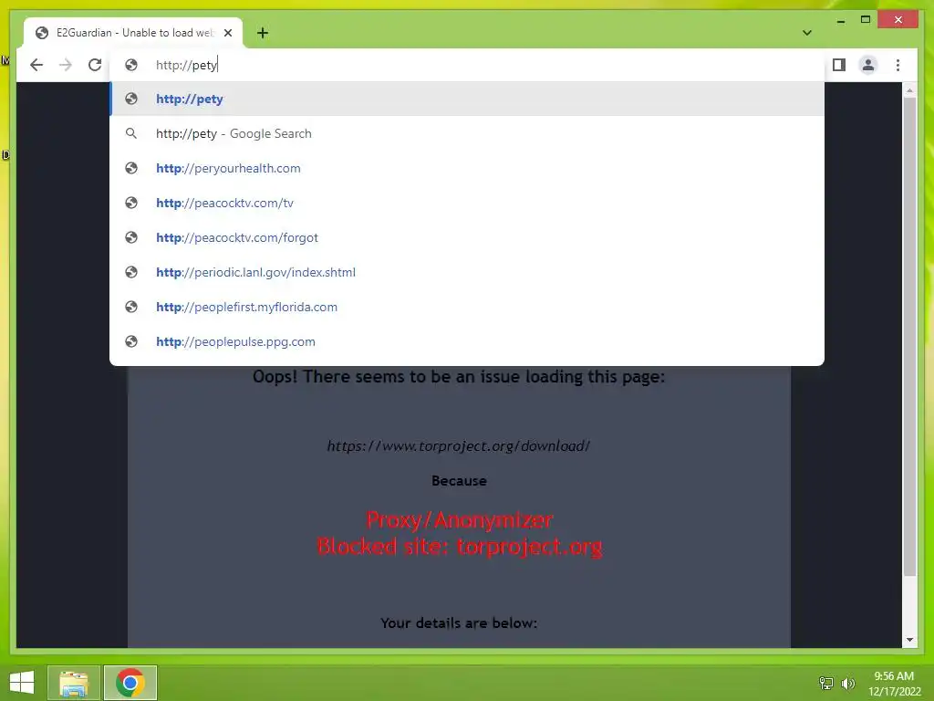Expand the tab search chevron
Image resolution: width=934 pixels, height=701 pixels.
(807, 33)
